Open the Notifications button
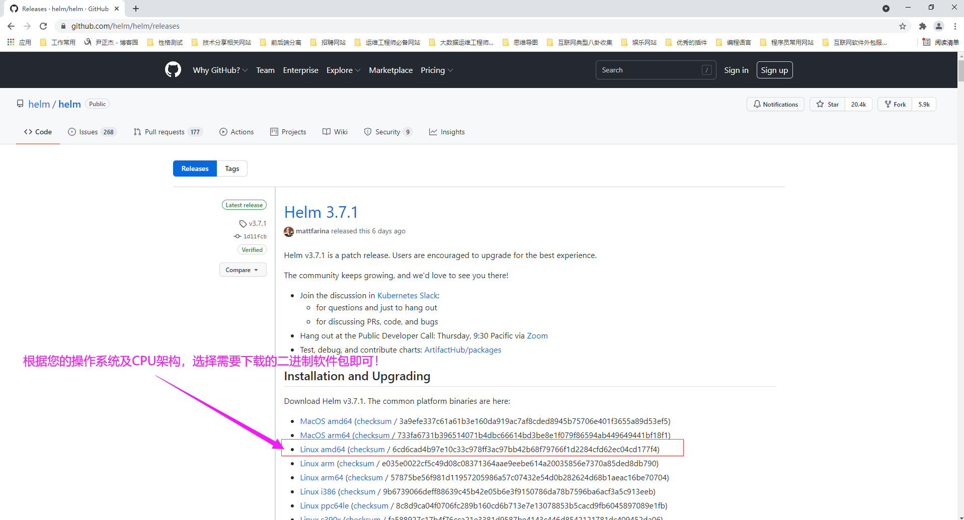964x520 pixels. [775, 104]
